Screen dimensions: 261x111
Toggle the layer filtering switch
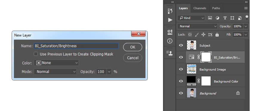247,18
